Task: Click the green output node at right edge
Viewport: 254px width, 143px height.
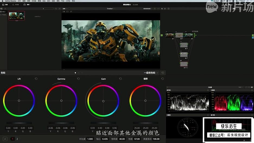Action: coord(253,35)
